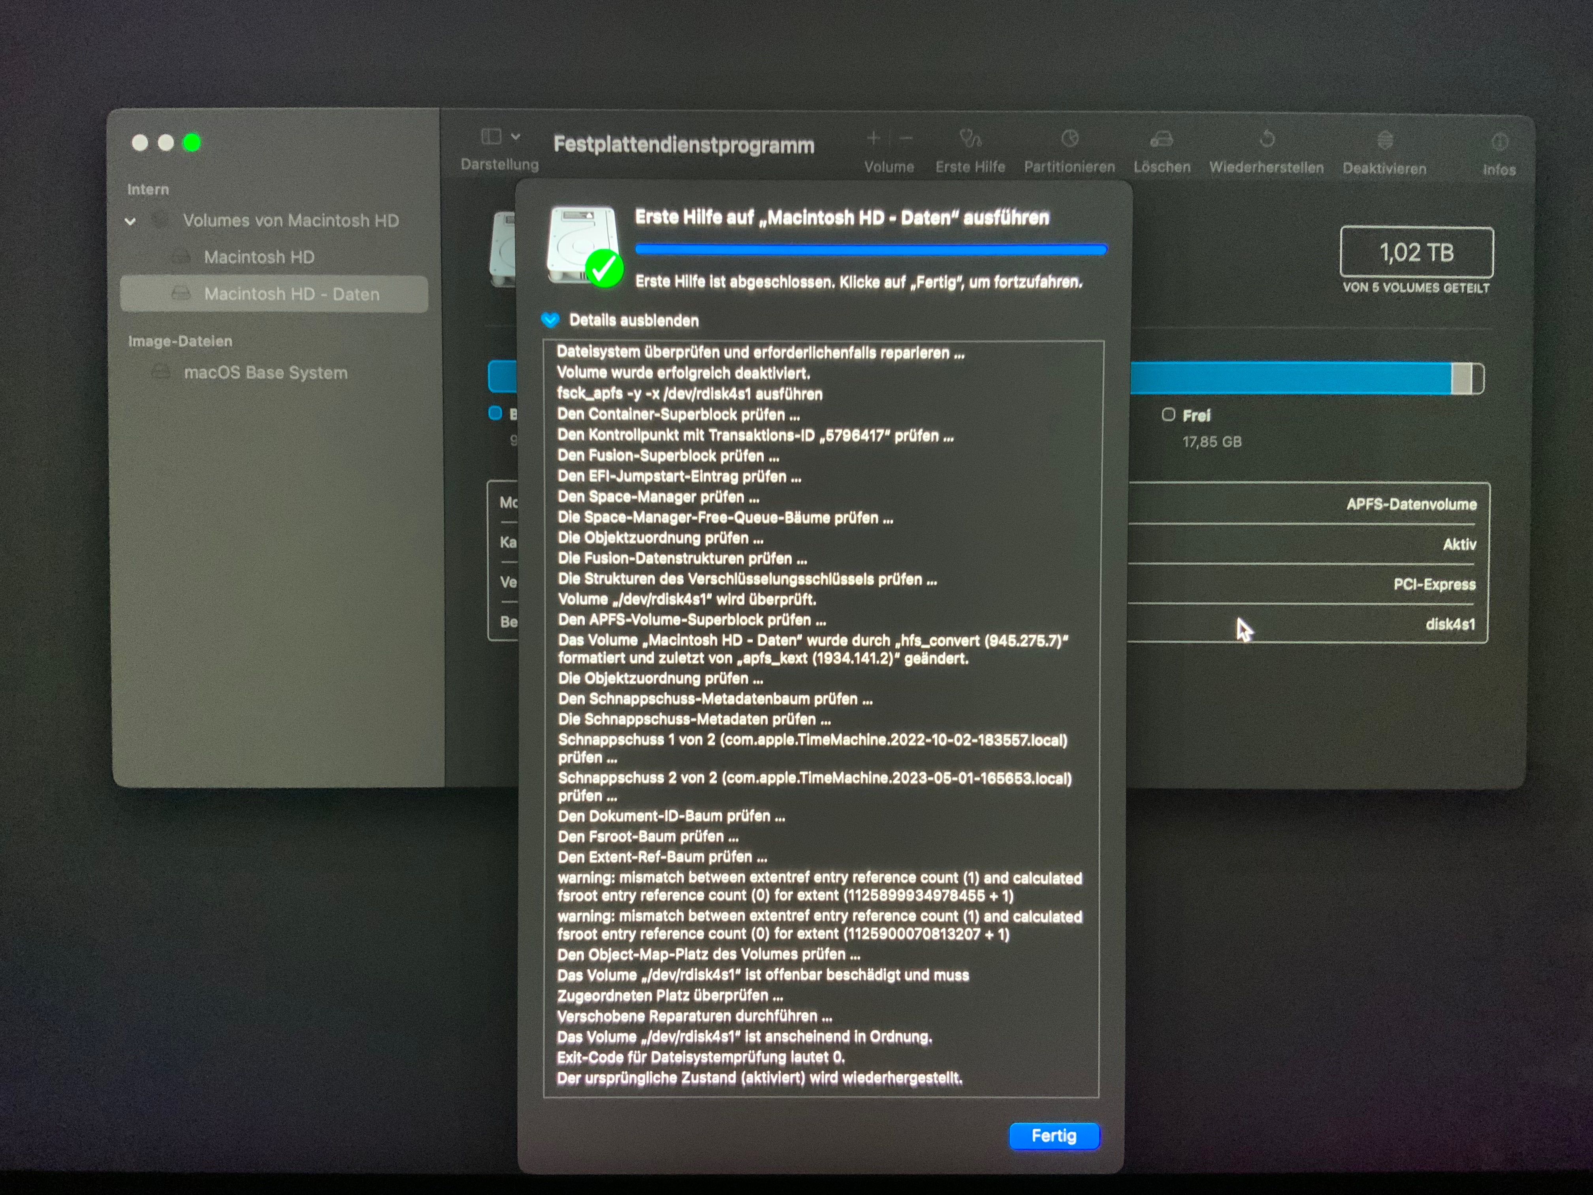
Task: Select macOS Base System image
Action: pyautogui.click(x=265, y=372)
